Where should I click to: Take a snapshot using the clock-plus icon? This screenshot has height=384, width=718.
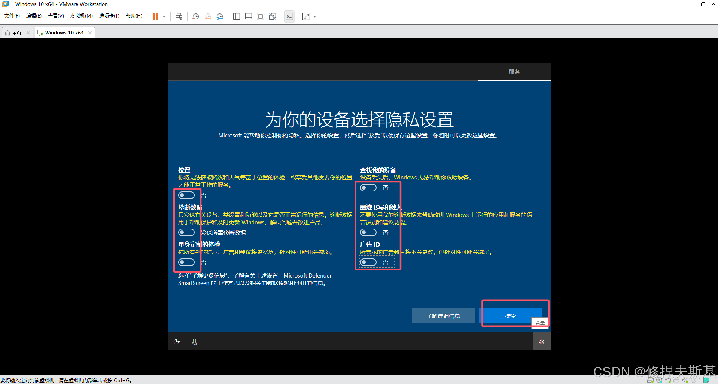pos(195,16)
